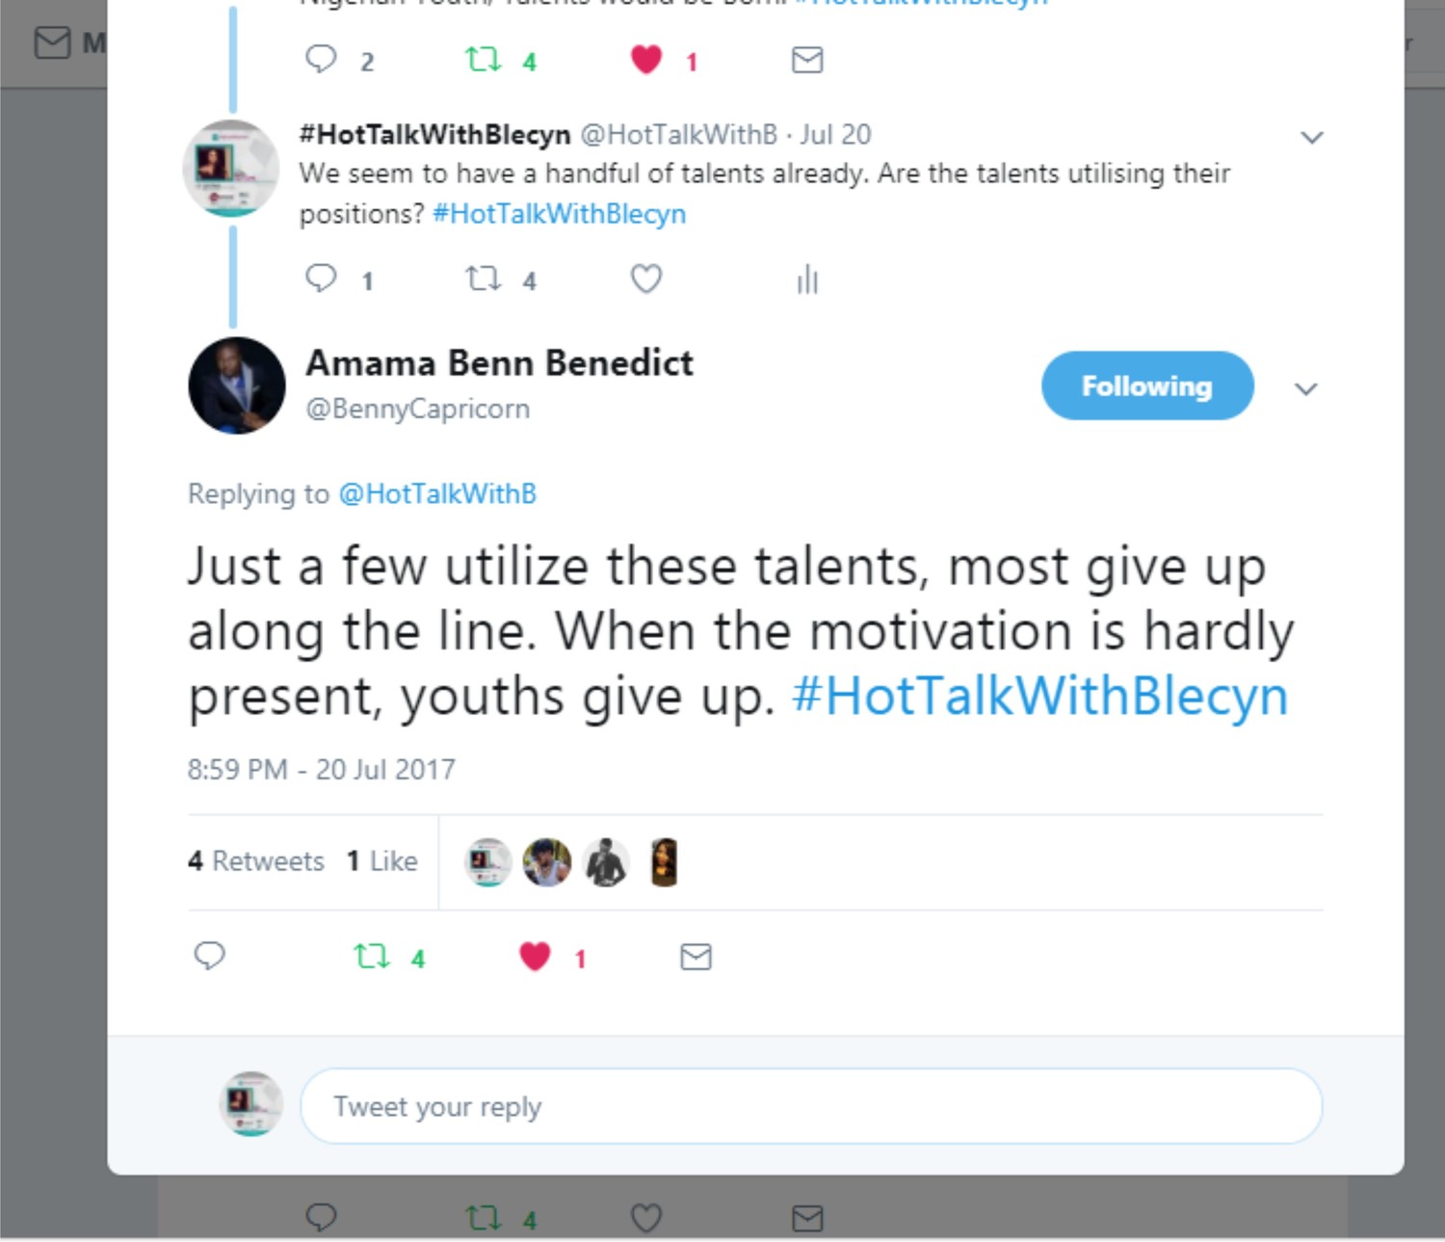1445x1242 pixels.
Task: View the '4 Retweets' list
Action: coord(256,860)
